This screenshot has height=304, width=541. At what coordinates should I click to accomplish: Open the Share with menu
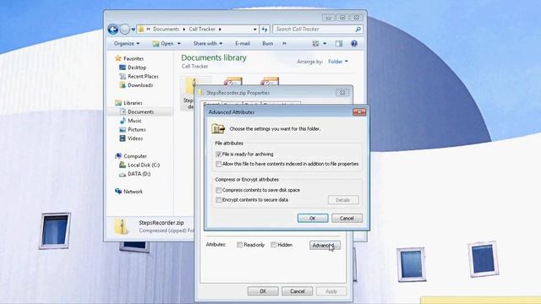208,43
